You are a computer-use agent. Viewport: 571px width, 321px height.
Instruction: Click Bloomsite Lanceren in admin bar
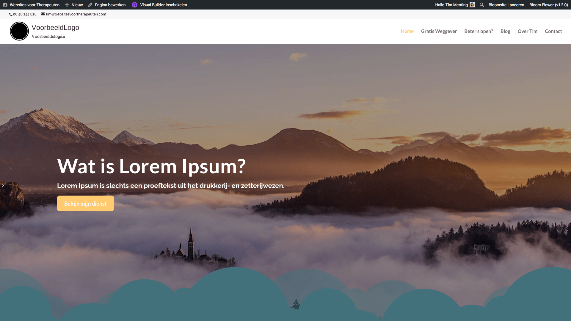pos(506,5)
